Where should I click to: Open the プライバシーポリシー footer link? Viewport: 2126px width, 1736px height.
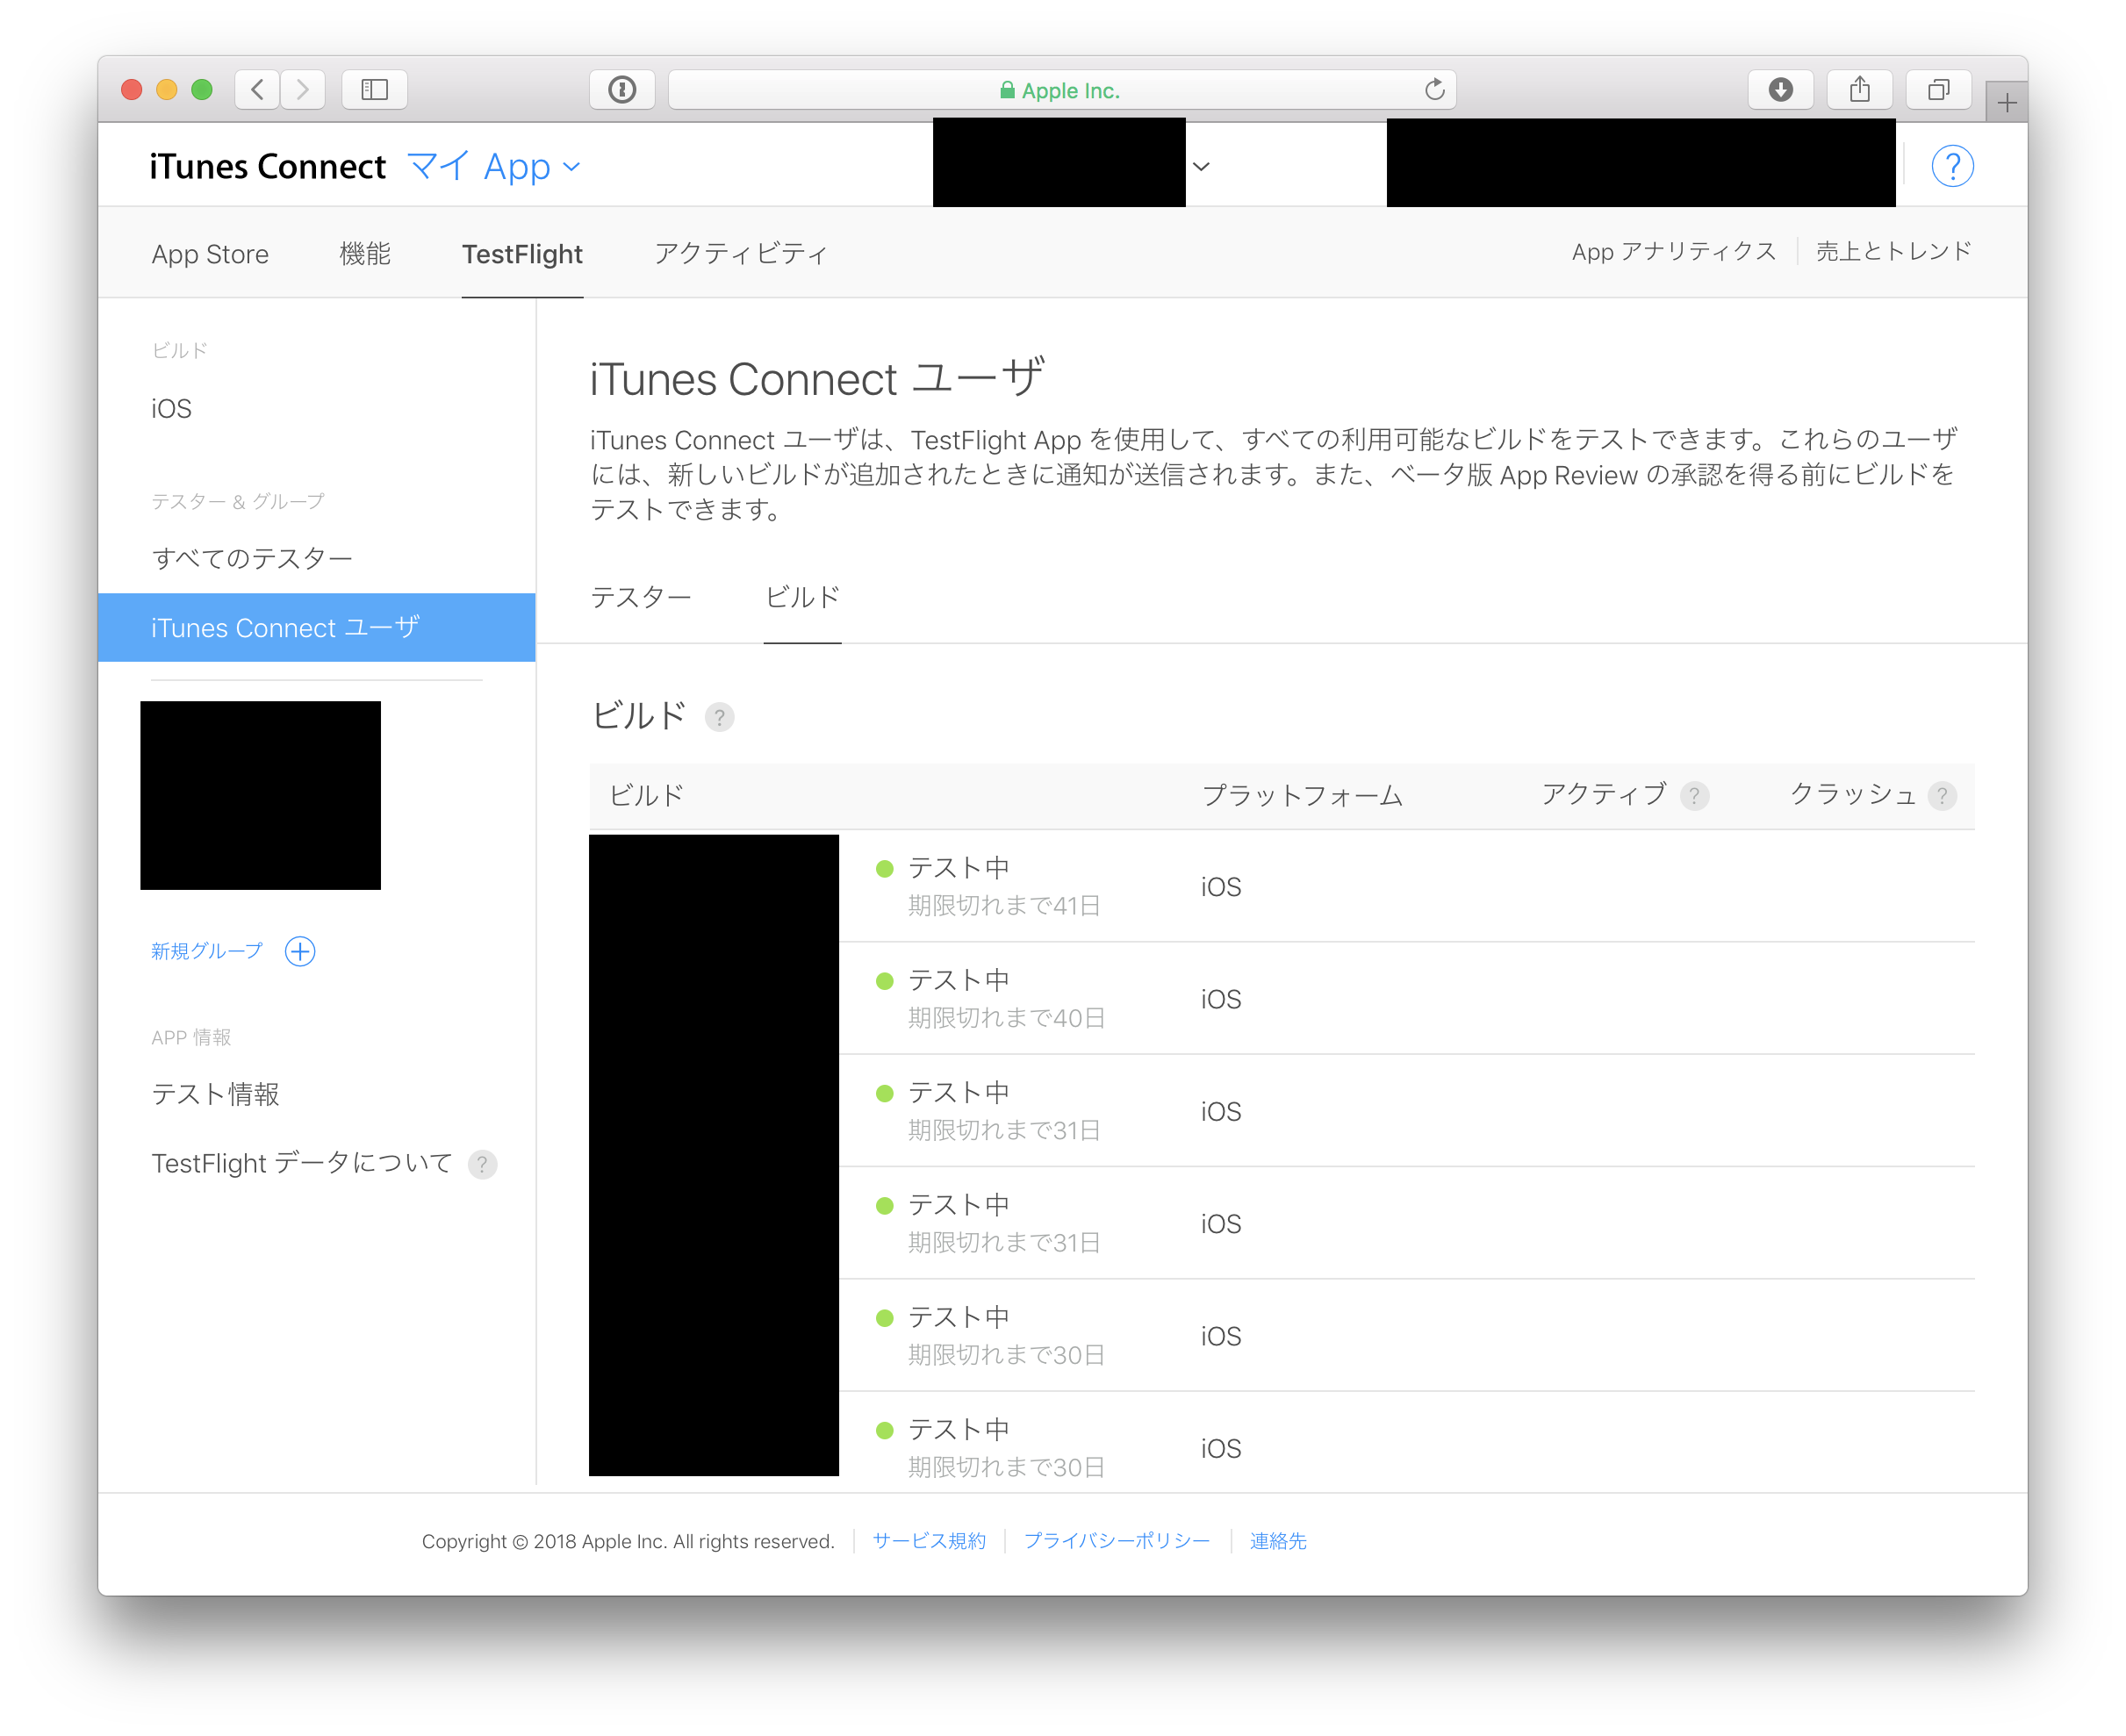click(x=1116, y=1541)
